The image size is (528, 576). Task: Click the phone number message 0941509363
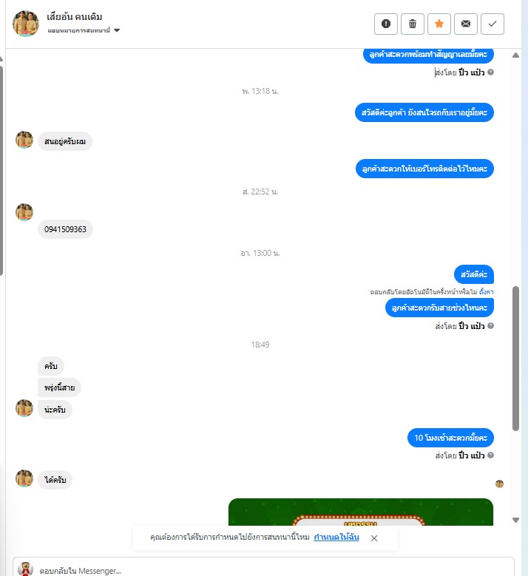click(x=65, y=229)
